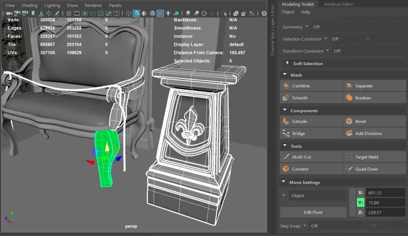Viewport: 408px width, 236px height.
Task: Click the Extrude tool icon
Action: (x=286, y=121)
